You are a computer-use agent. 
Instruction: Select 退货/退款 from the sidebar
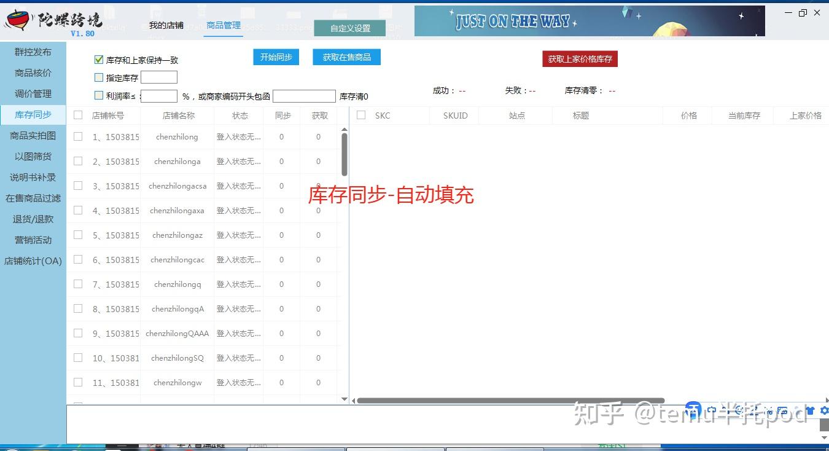33,219
